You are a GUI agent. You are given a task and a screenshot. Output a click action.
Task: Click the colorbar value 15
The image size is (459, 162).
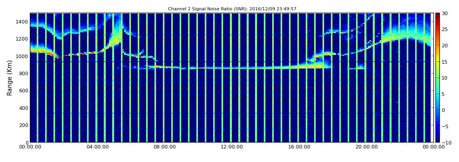445,62
